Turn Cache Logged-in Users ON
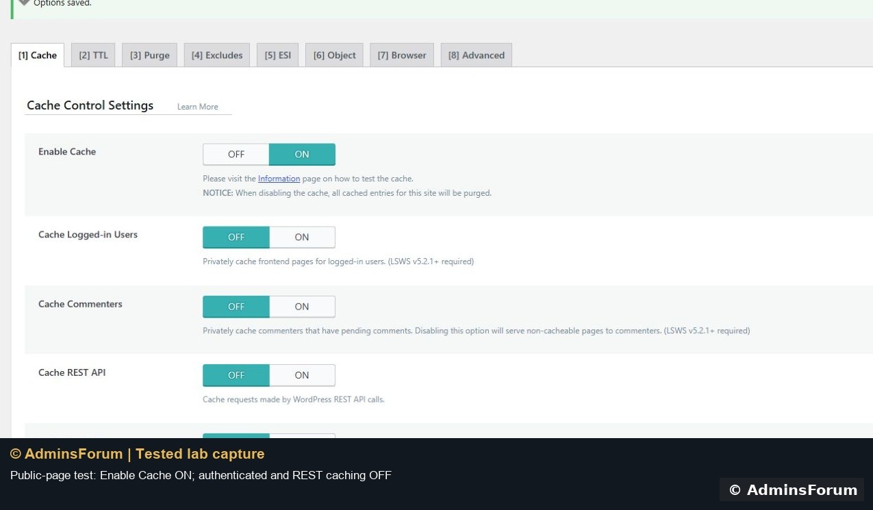The image size is (873, 510). click(x=302, y=238)
